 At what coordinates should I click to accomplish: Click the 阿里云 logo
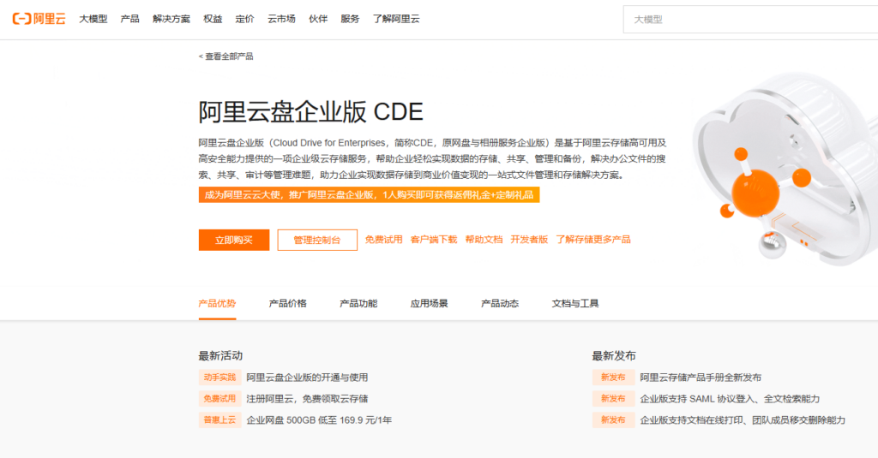(39, 19)
